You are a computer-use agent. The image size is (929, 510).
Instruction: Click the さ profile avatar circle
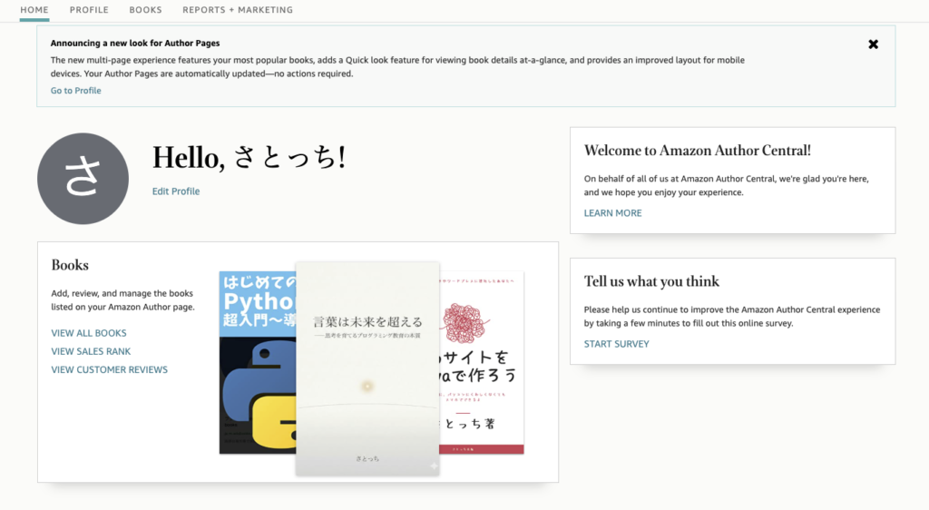pyautogui.click(x=83, y=179)
